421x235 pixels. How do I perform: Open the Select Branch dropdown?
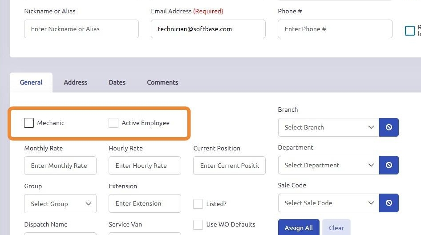[x=328, y=127]
